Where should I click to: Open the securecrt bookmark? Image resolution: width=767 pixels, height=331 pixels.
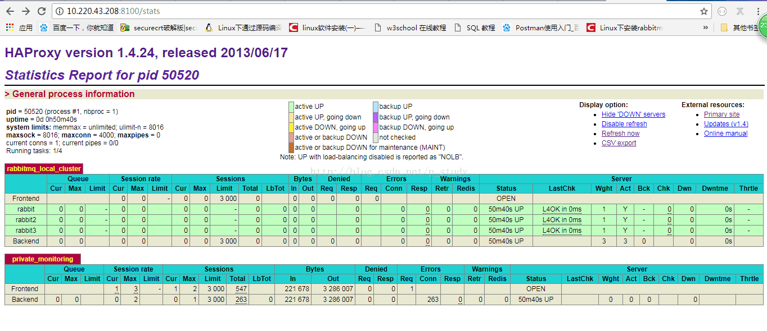(x=159, y=27)
